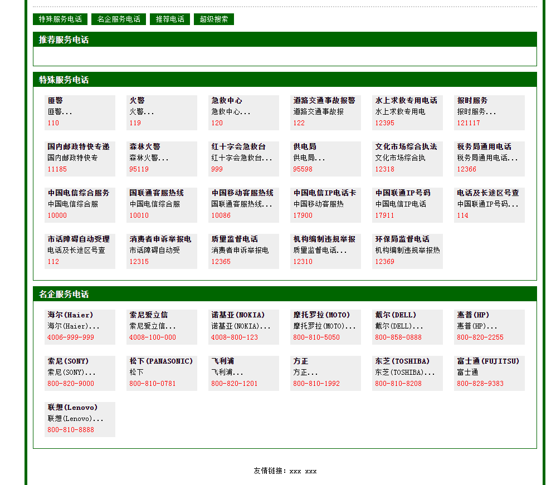Screen dimensions: 556x485
Task: Click phone number 114
Action: click(x=463, y=215)
